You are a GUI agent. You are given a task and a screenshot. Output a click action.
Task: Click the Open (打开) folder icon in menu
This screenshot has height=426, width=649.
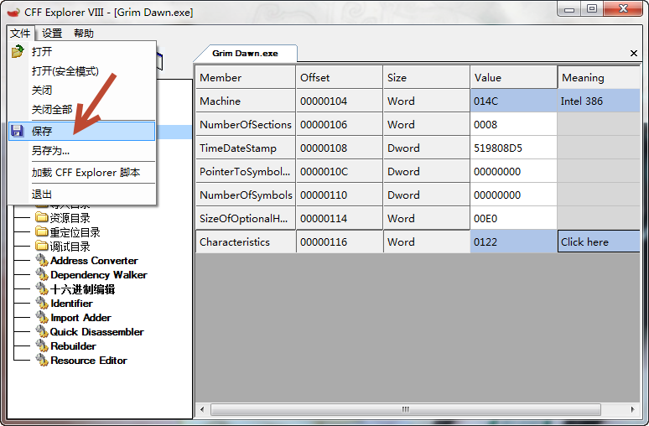tap(17, 51)
